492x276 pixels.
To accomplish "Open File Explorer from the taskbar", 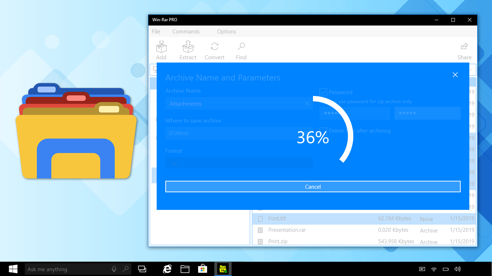I will click(x=185, y=269).
